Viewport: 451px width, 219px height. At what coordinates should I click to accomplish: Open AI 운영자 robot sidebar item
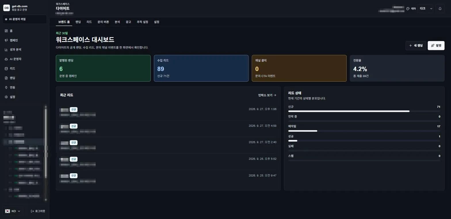[x=25, y=59]
